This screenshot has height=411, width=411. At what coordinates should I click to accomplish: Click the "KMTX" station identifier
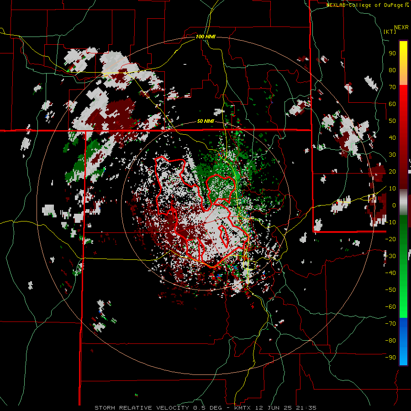pos(242,408)
